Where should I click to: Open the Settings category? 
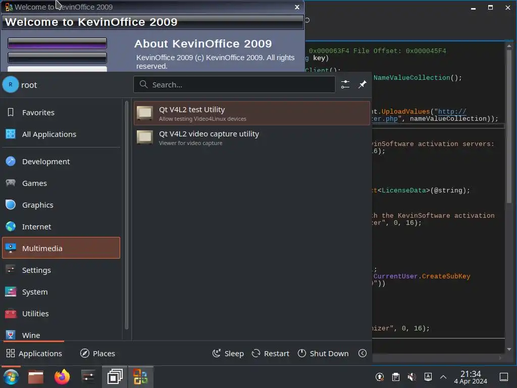pos(61,270)
